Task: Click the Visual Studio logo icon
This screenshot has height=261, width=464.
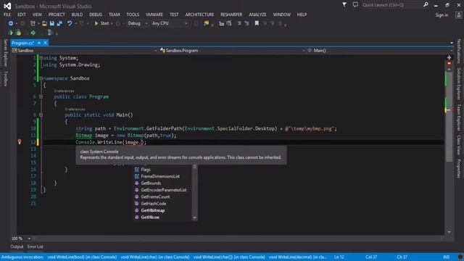Action: [x=7, y=6]
